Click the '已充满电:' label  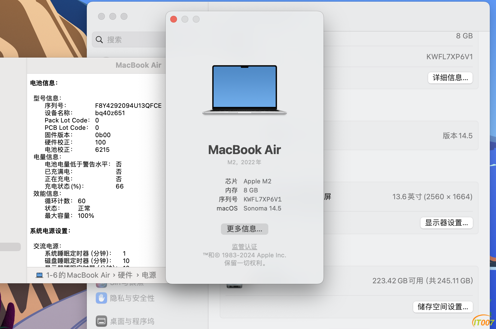59,172
